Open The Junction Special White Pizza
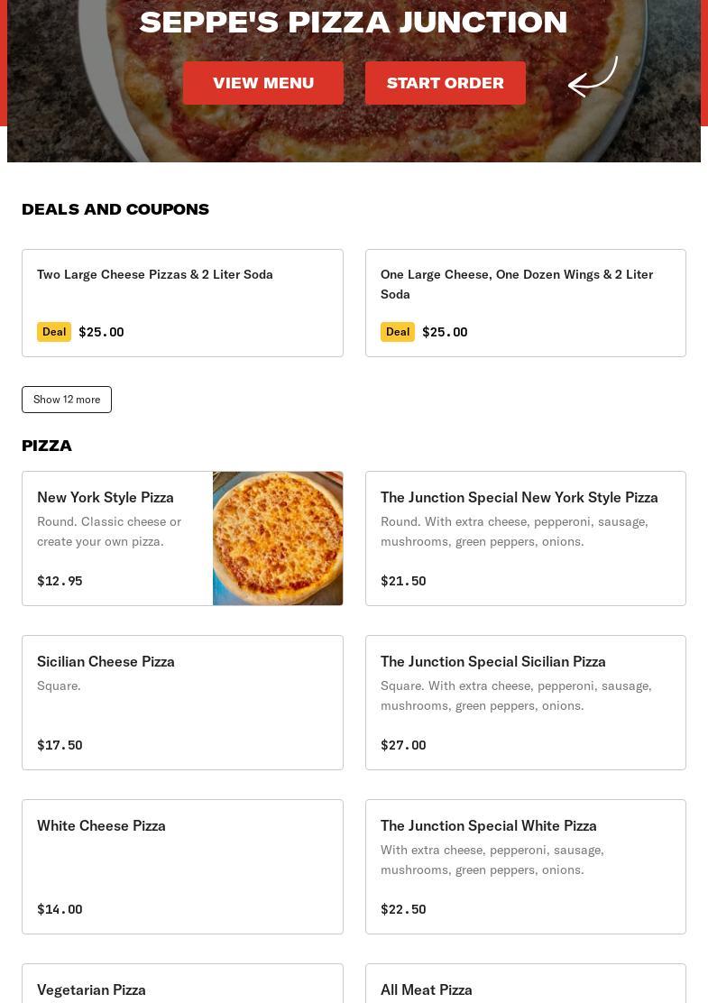708x1003 pixels. [x=488, y=825]
